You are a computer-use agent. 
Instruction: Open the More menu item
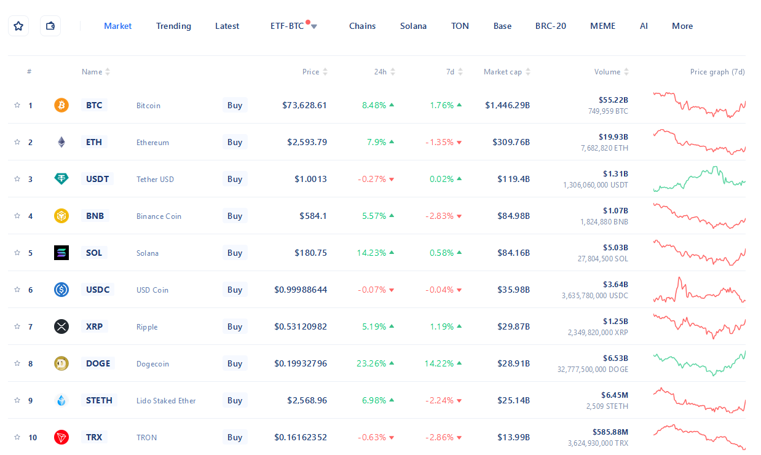(682, 26)
